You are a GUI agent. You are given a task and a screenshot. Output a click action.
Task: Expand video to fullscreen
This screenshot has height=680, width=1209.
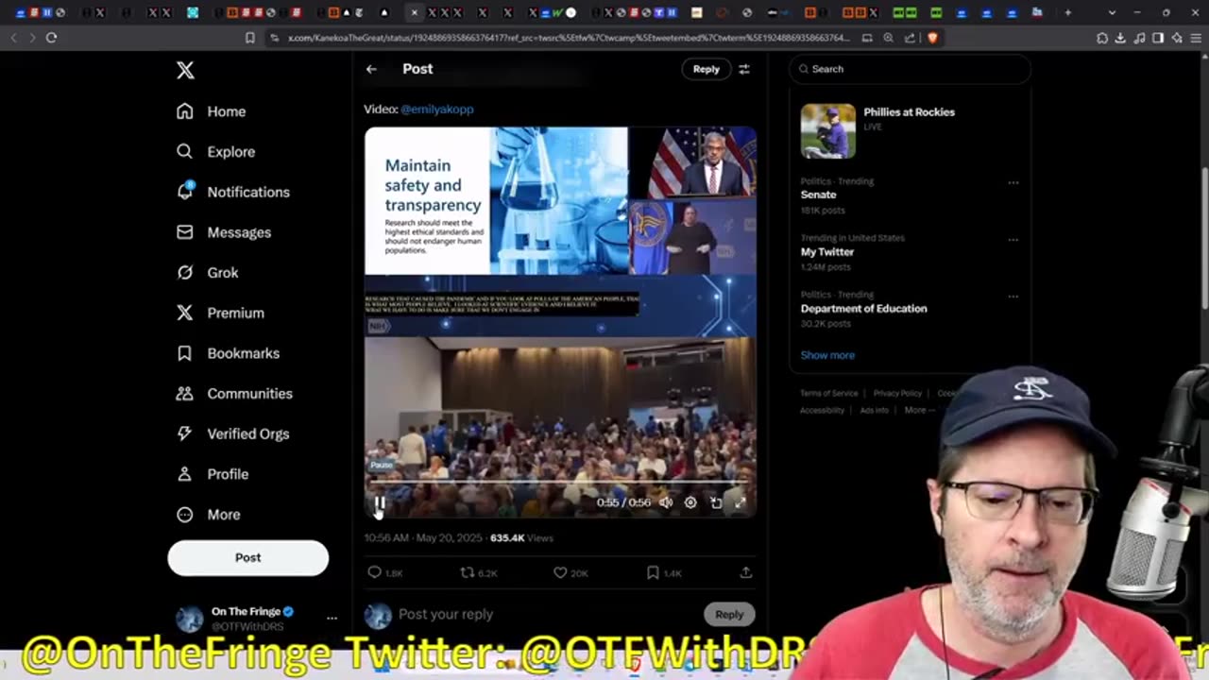740,502
